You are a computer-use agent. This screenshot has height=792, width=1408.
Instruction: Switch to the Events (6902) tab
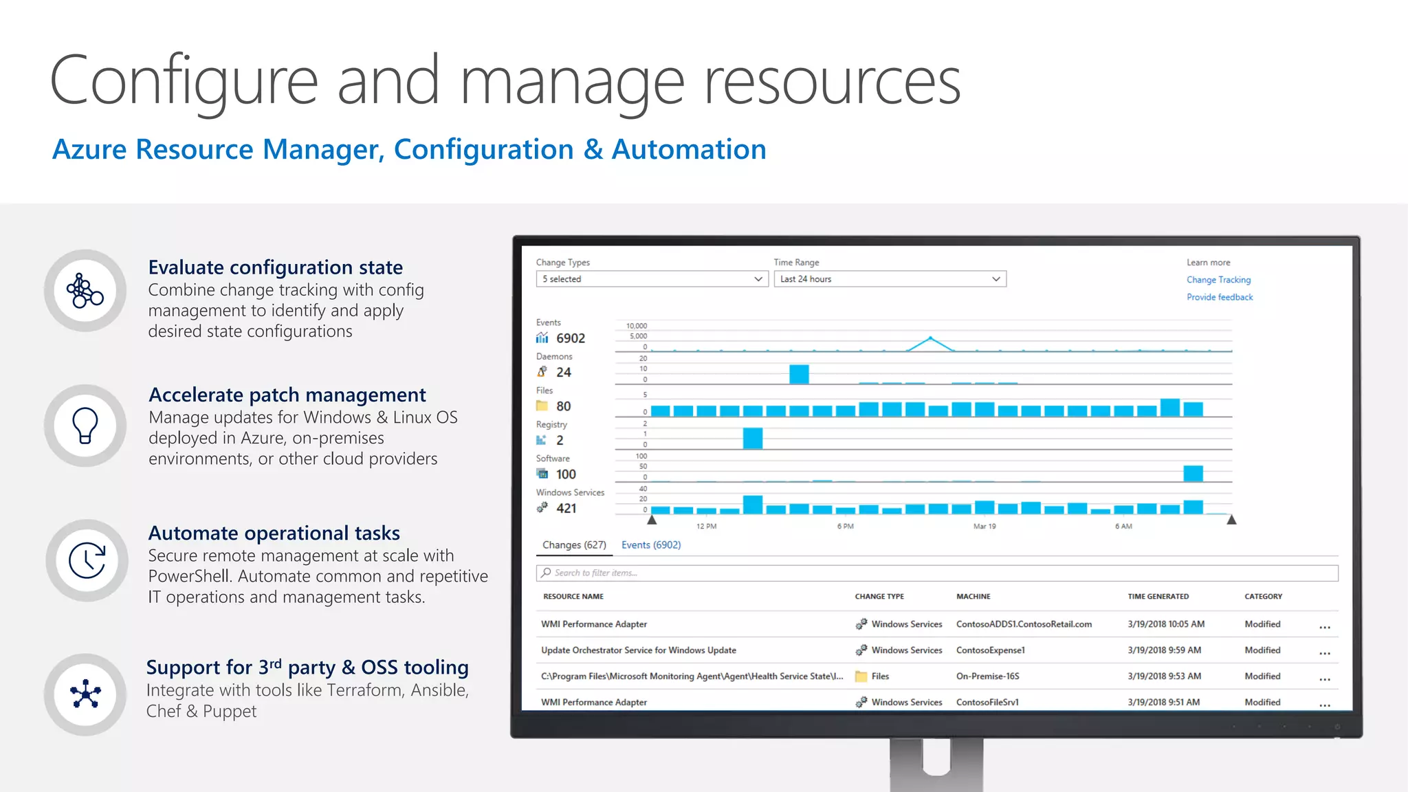pos(651,545)
